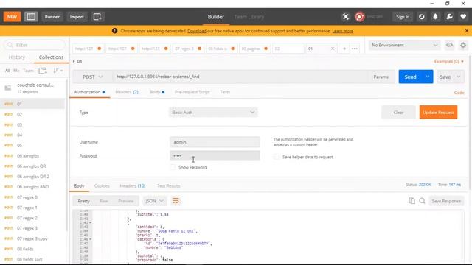The width and height of the screenshot is (472, 265).
Task: Open the collection sort icon
Action: [x=58, y=71]
